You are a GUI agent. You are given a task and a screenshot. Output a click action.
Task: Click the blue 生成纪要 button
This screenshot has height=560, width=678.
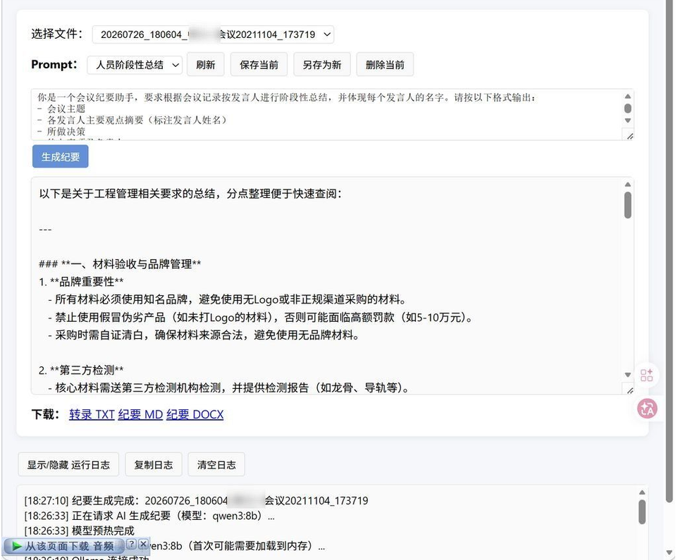click(x=61, y=156)
